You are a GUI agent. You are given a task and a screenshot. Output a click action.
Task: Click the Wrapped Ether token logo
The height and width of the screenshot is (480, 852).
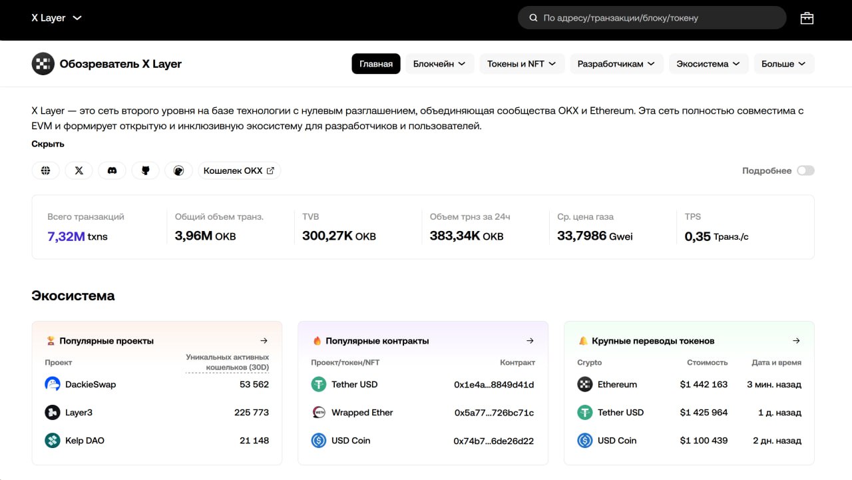(319, 412)
